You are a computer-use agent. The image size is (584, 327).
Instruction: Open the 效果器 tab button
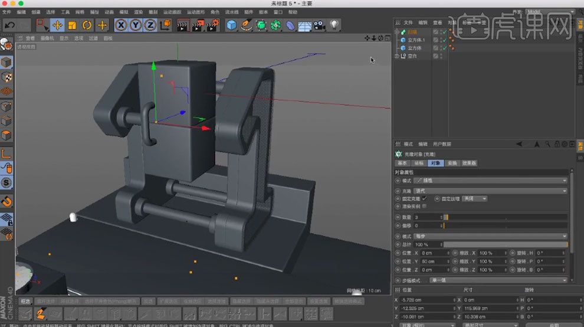[469, 163]
